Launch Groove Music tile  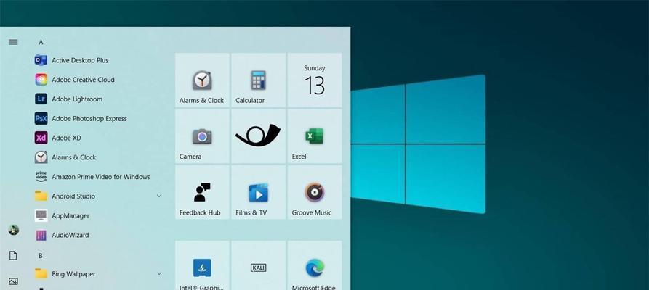[315, 193]
